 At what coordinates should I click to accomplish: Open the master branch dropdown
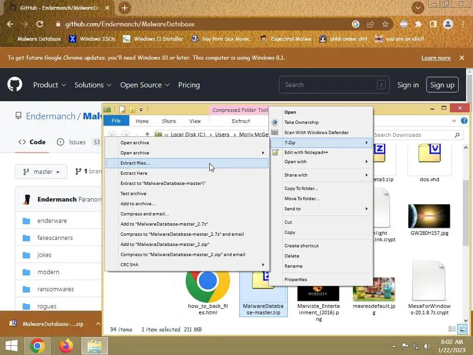(41, 172)
